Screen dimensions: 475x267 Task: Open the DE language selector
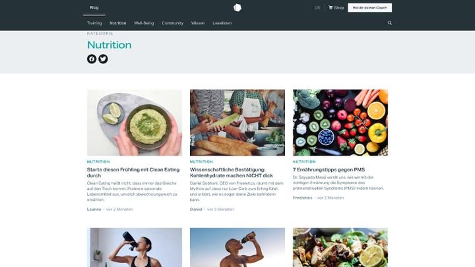317,7
